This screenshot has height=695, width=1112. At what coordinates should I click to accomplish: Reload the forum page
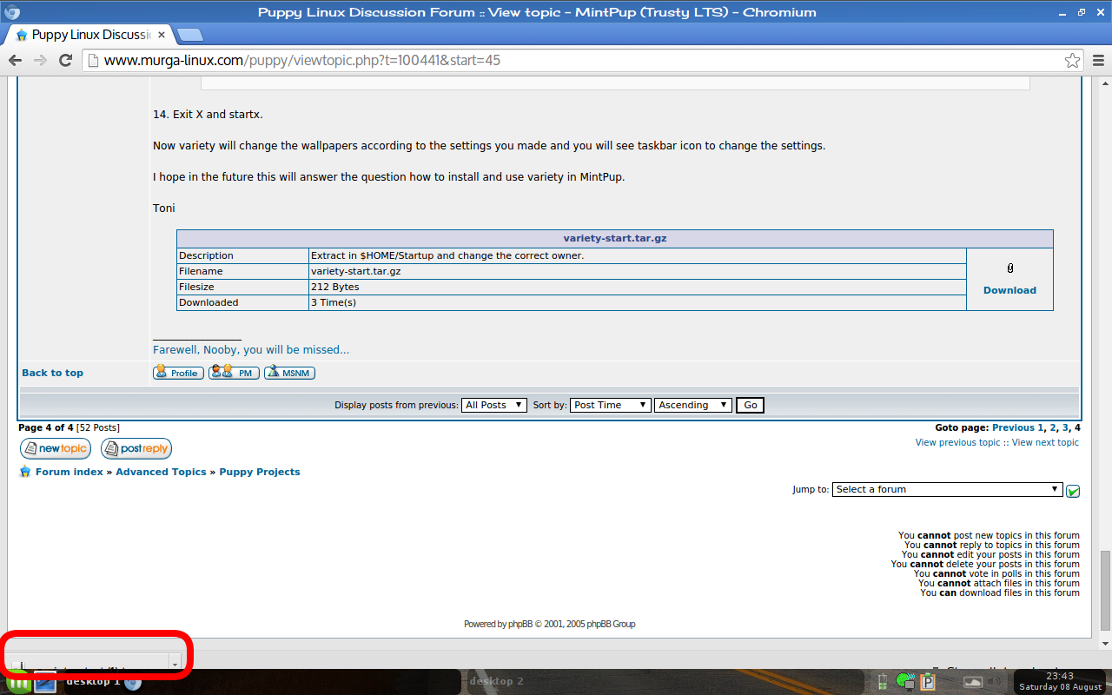(x=65, y=61)
